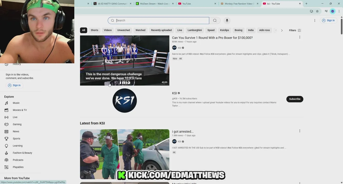Open 'i got arrested...' video title
This screenshot has width=343, height=184.
183,132
